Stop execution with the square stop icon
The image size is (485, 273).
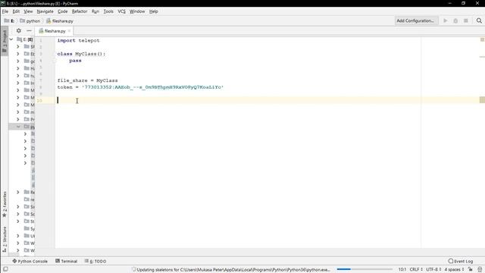[466, 20]
